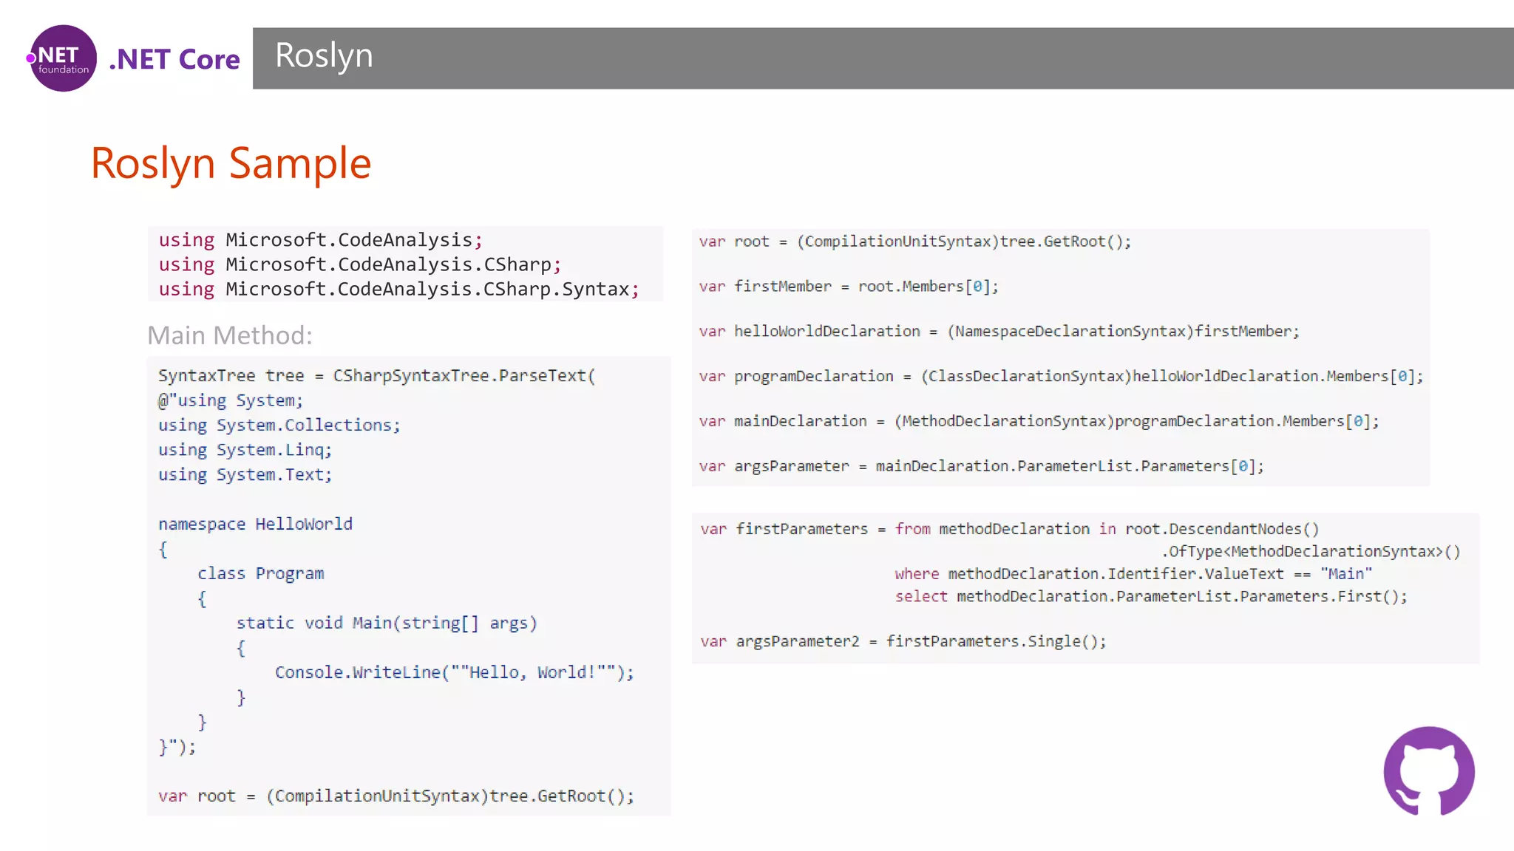Image resolution: width=1514 pixels, height=851 pixels.
Task: Click the var firstParameters LINQ query line
Action: (x=1009, y=529)
